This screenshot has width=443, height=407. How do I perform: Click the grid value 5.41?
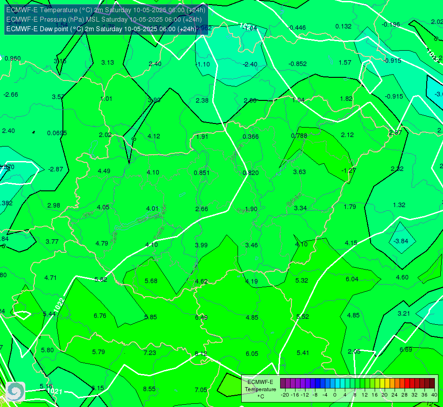(x=303, y=353)
